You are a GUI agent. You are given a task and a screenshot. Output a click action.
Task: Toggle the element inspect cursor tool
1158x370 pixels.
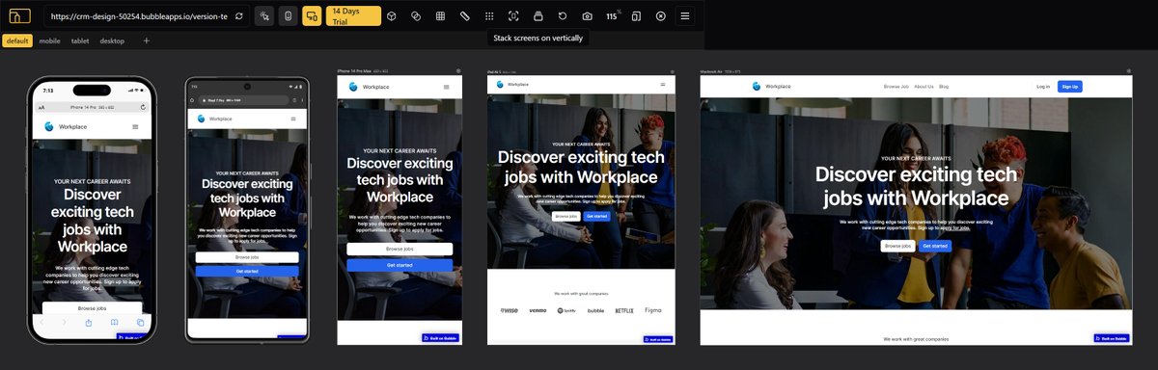[x=264, y=16]
